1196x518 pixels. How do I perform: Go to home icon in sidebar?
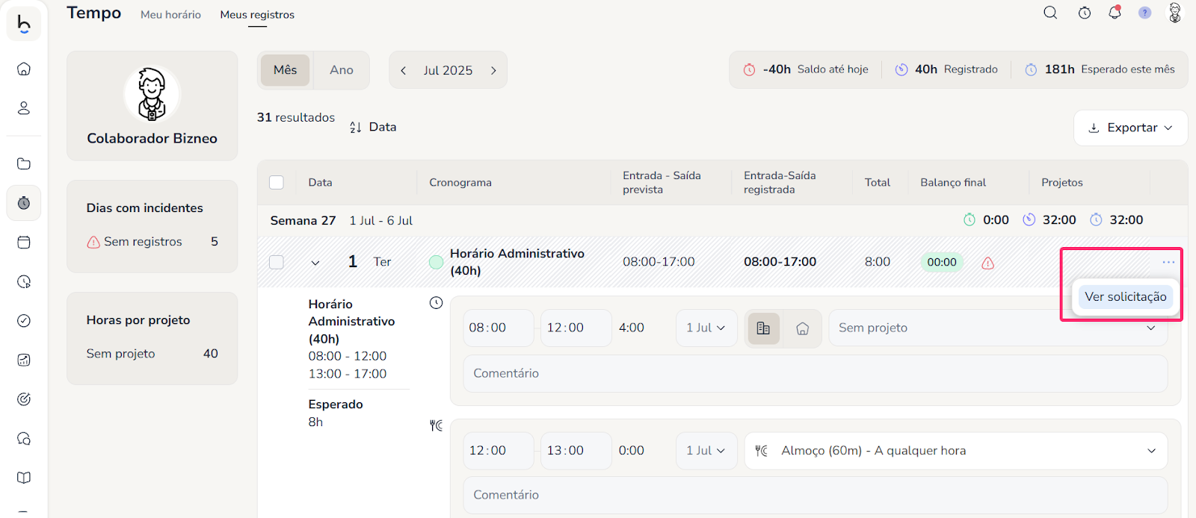pyautogui.click(x=24, y=69)
